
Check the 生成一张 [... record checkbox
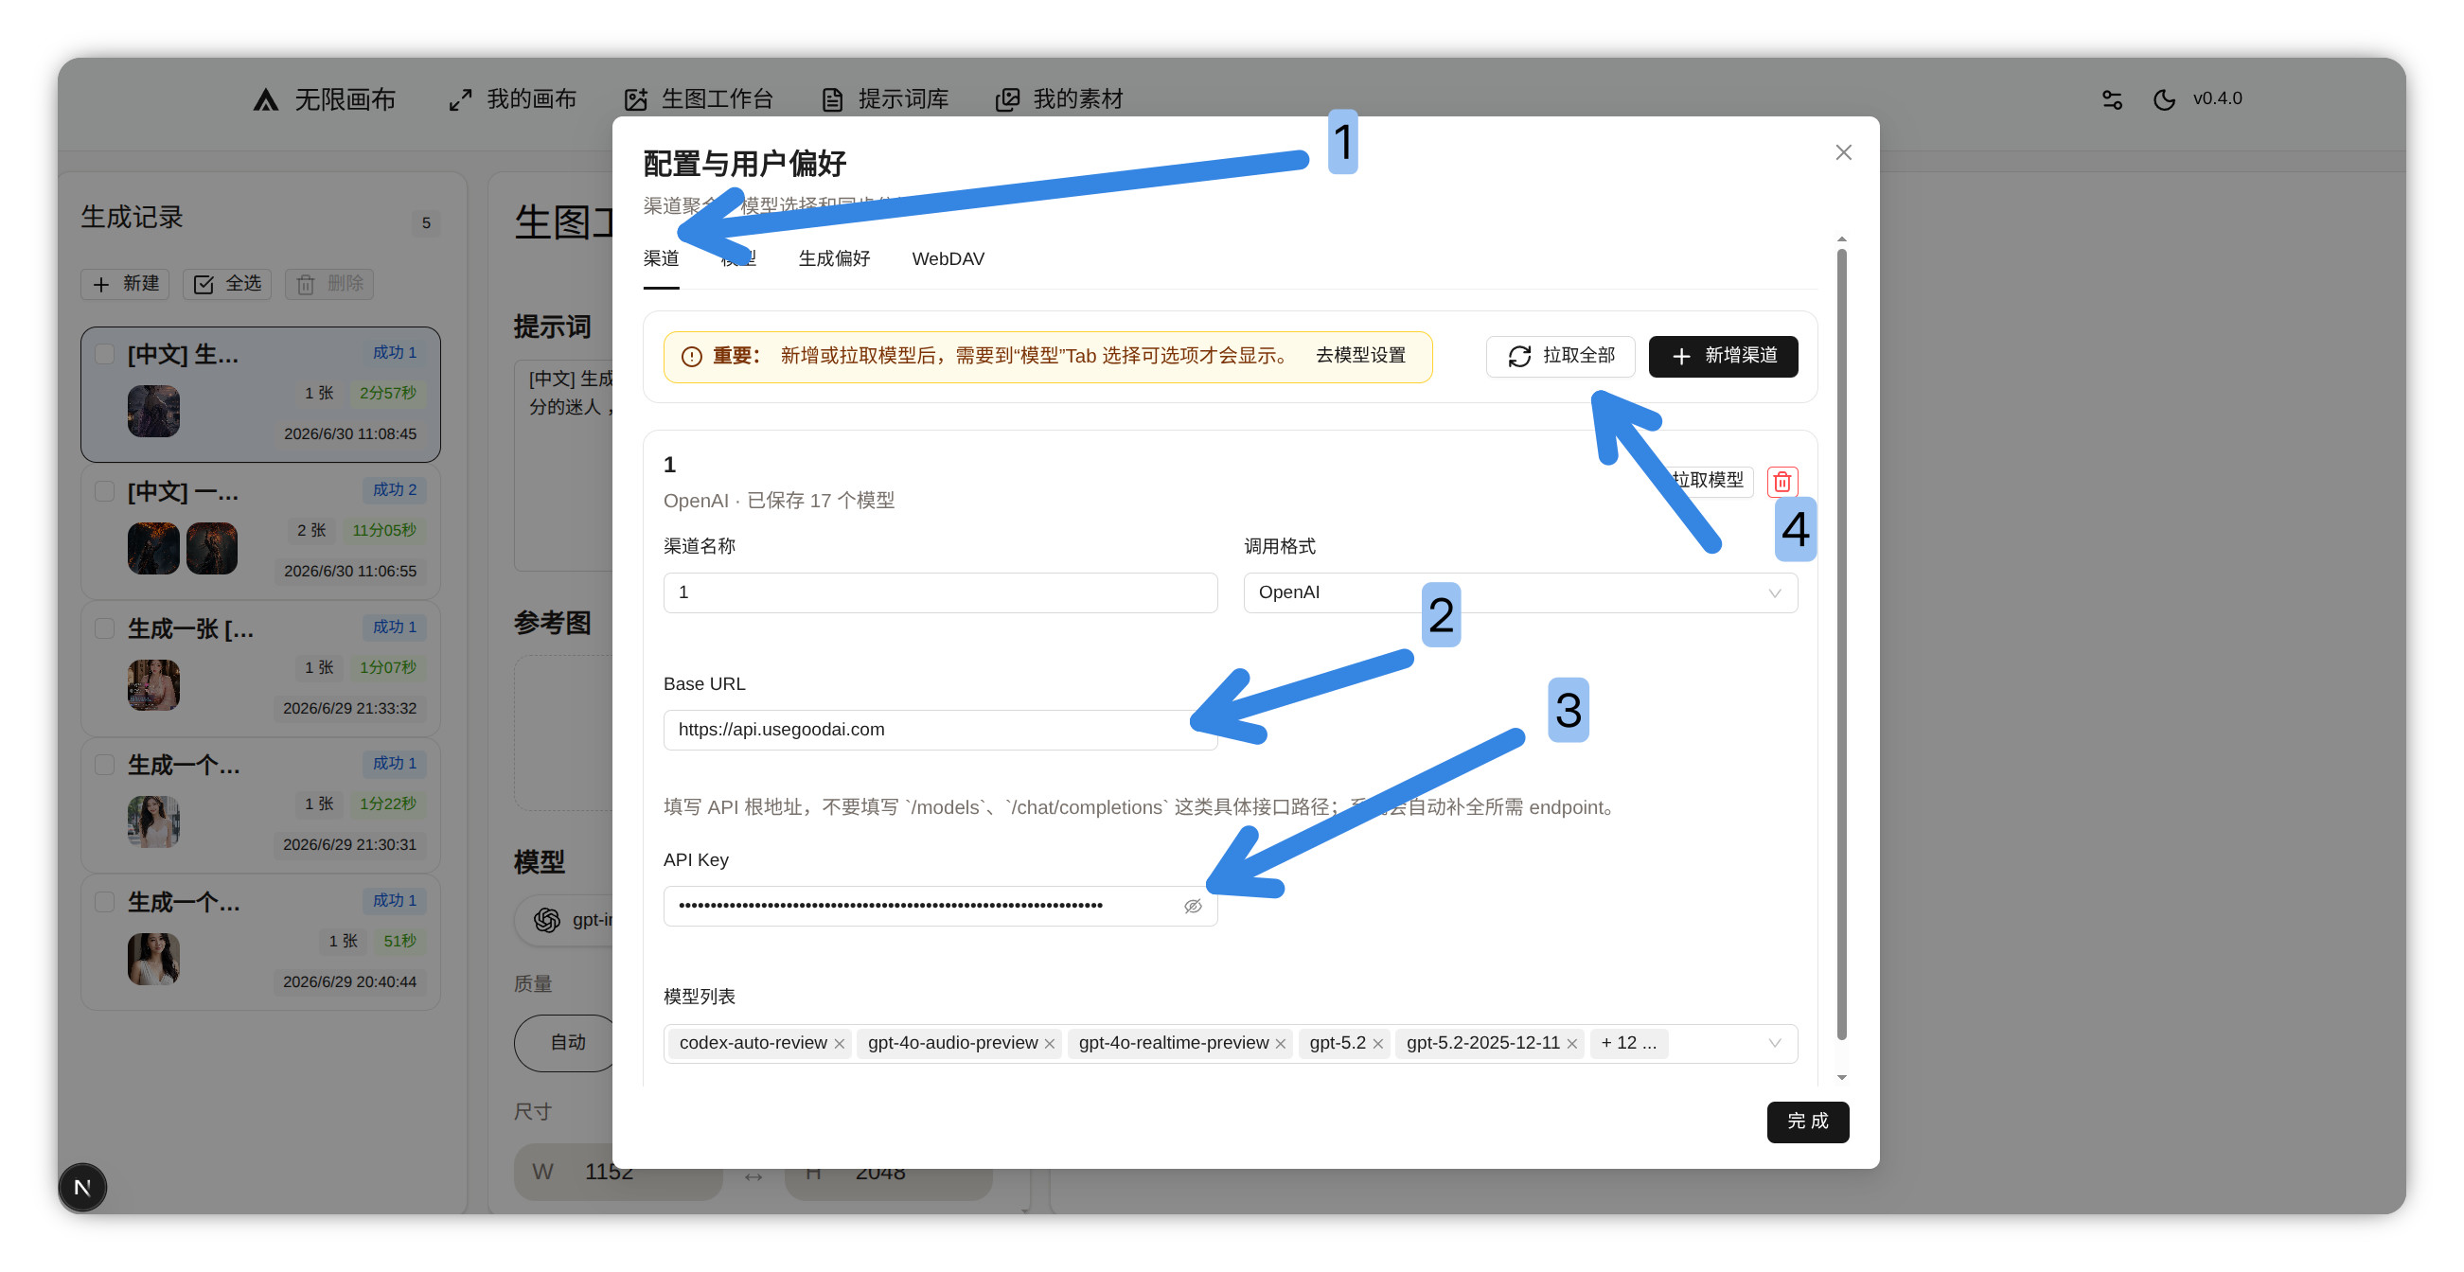105,628
